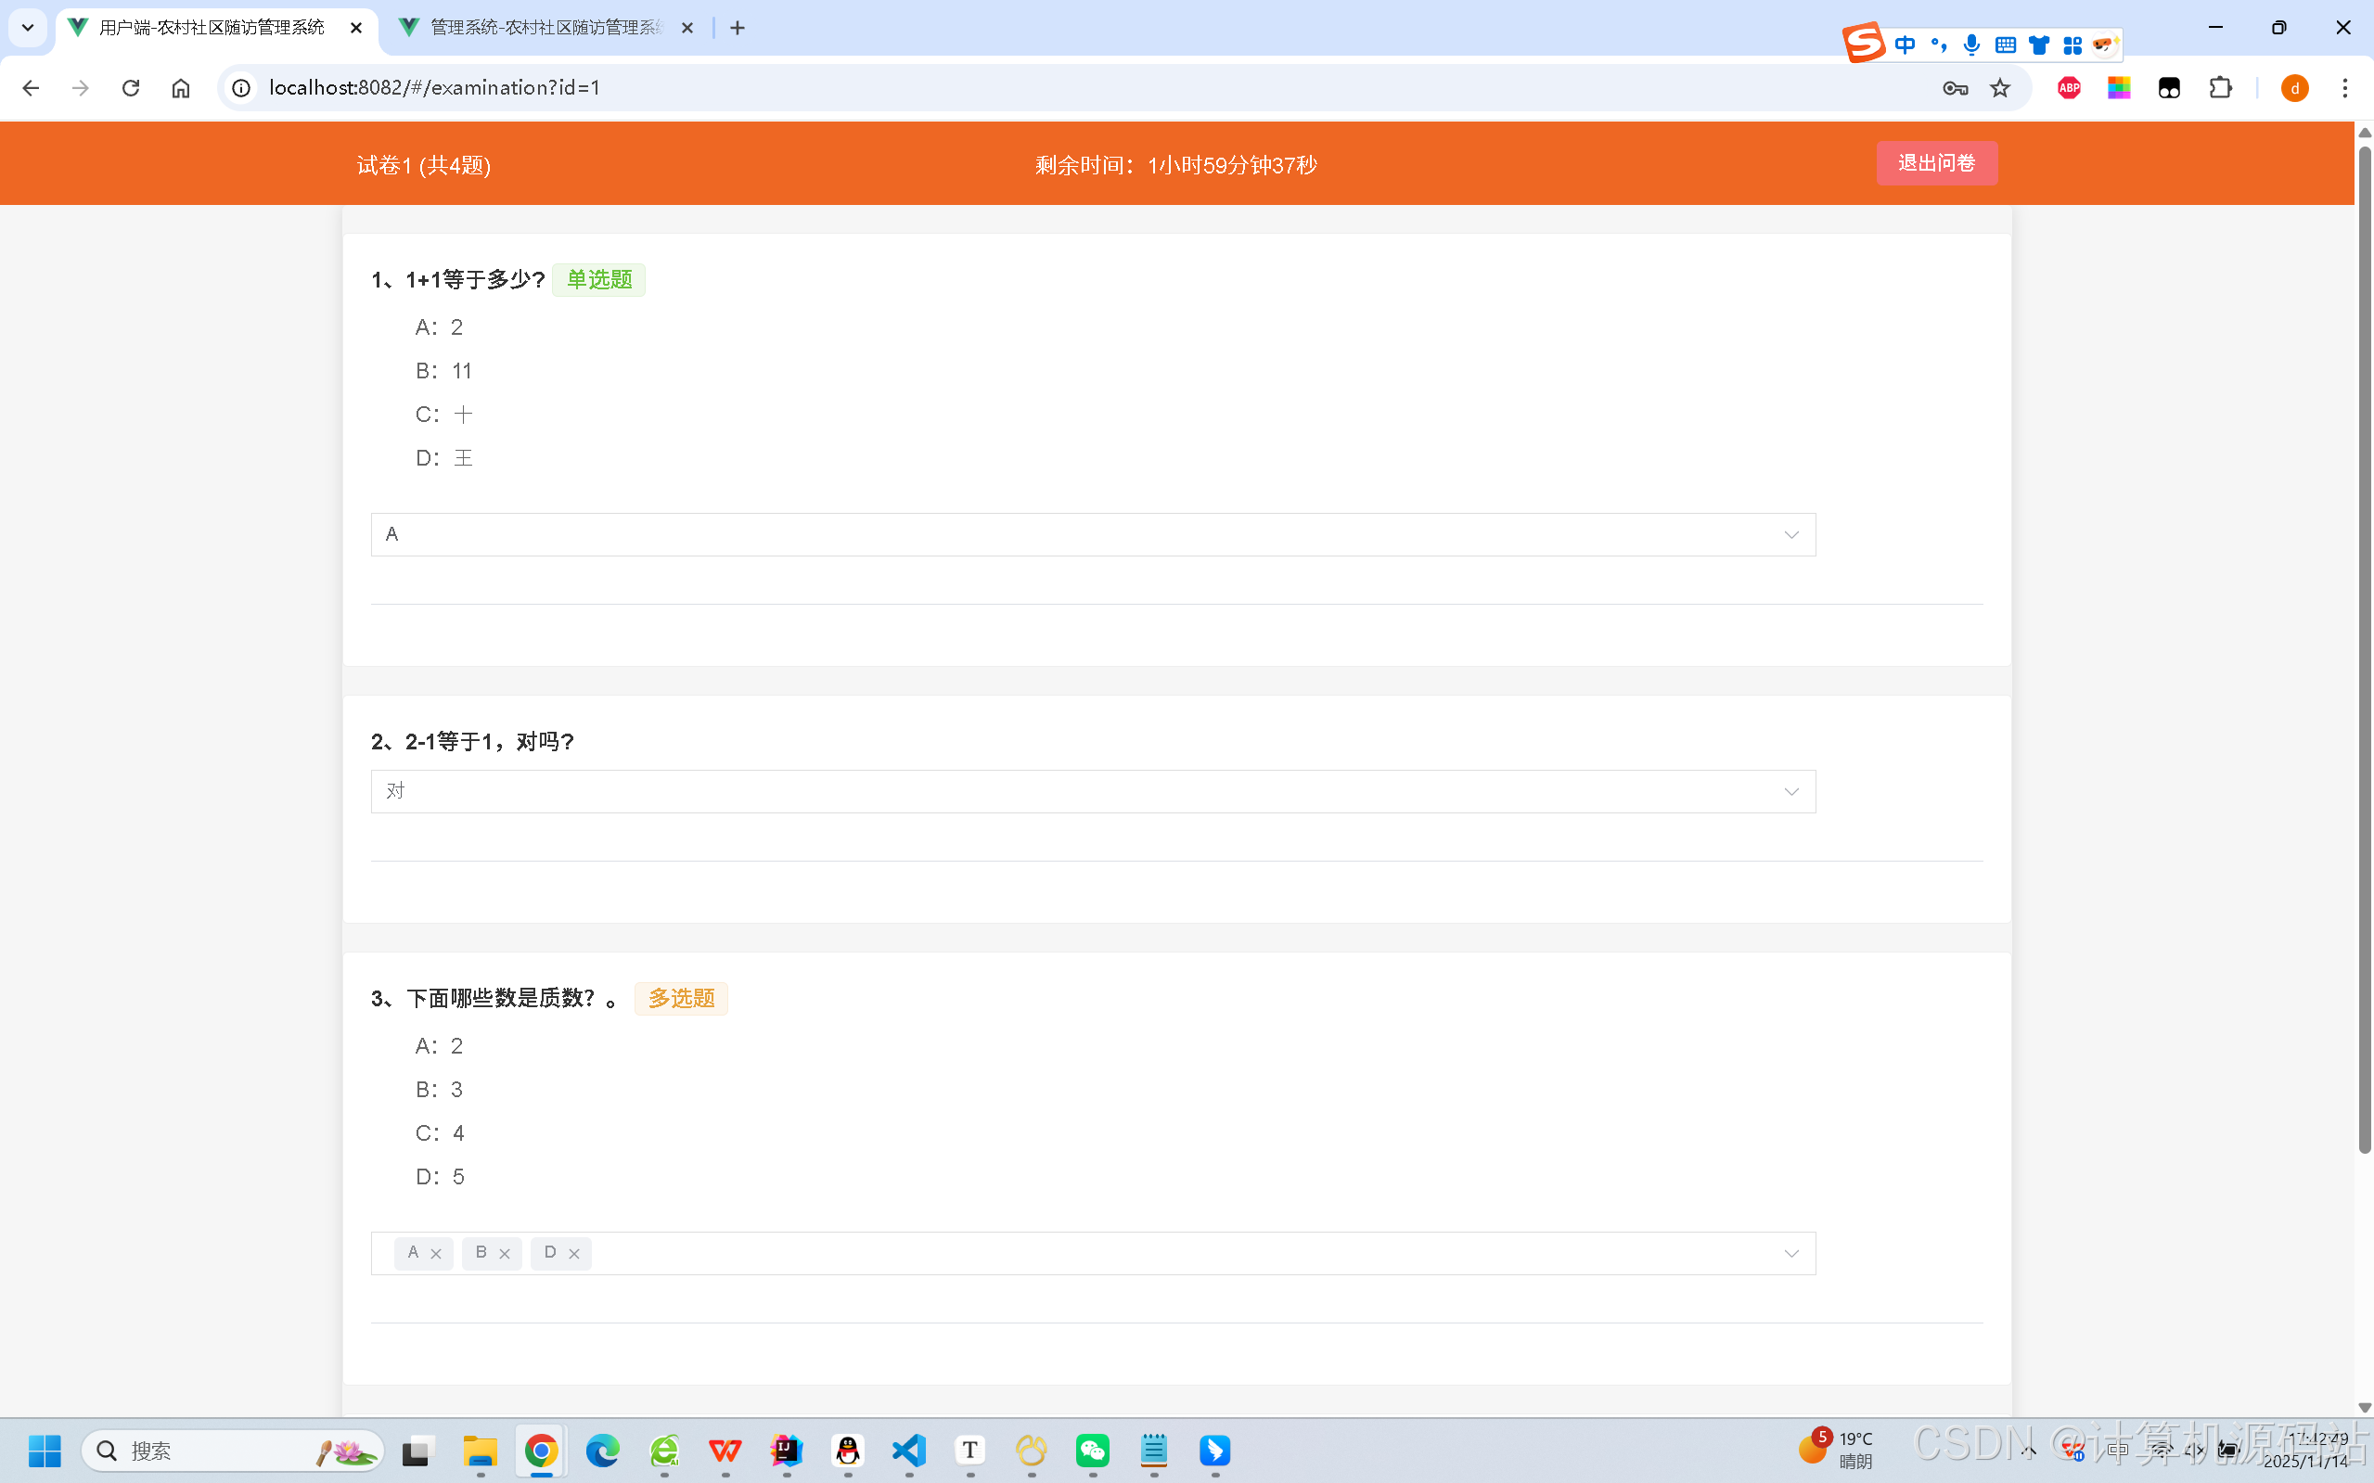Screen dimensions: 2374x1483
Task: Close the 用户端 browser tab
Action: coord(356,28)
